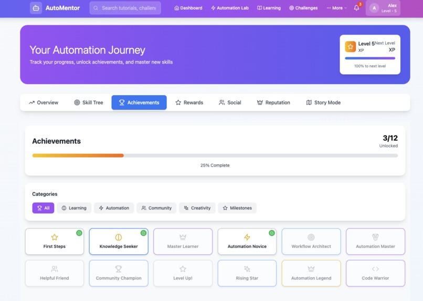Open the Master Learner achievement card

183,241
